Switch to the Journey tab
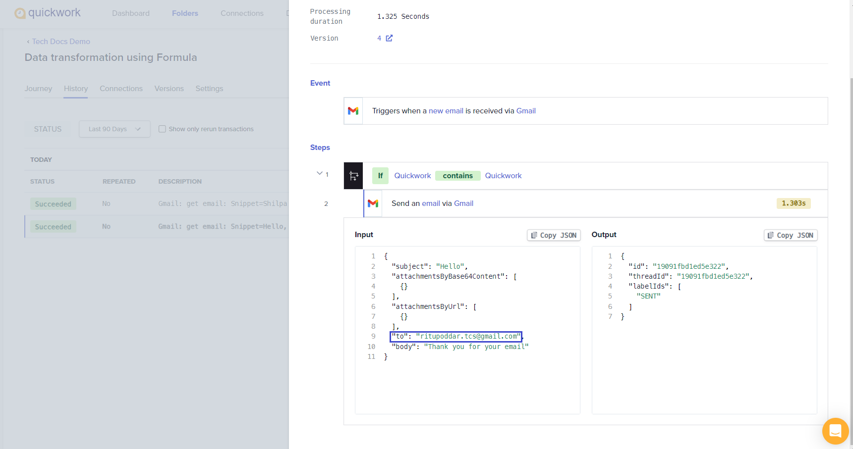 (38, 89)
